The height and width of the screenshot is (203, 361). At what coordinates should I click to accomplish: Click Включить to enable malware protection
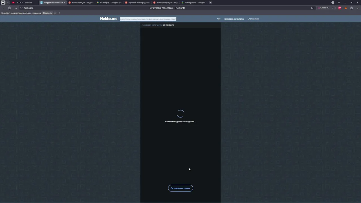click(x=47, y=13)
